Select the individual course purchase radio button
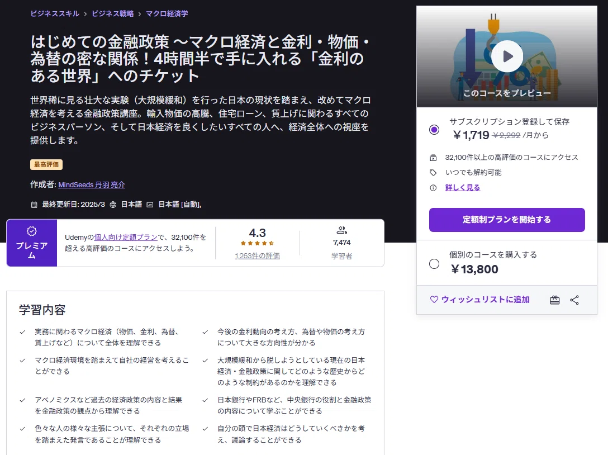The width and height of the screenshot is (608, 455). point(434,264)
